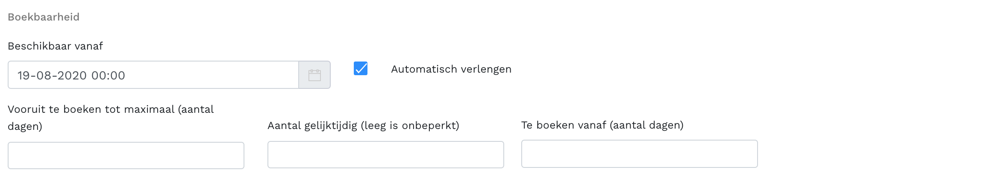Click the Beschikbaar vanaf label
The height and width of the screenshot is (176, 993).
click(x=55, y=46)
